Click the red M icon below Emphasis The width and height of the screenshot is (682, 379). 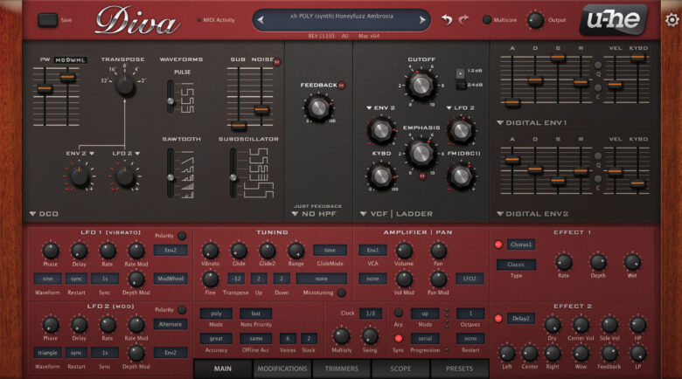pyautogui.click(x=422, y=176)
